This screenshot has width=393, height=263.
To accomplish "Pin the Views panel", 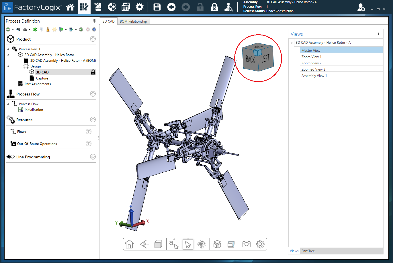I will 378,33.
